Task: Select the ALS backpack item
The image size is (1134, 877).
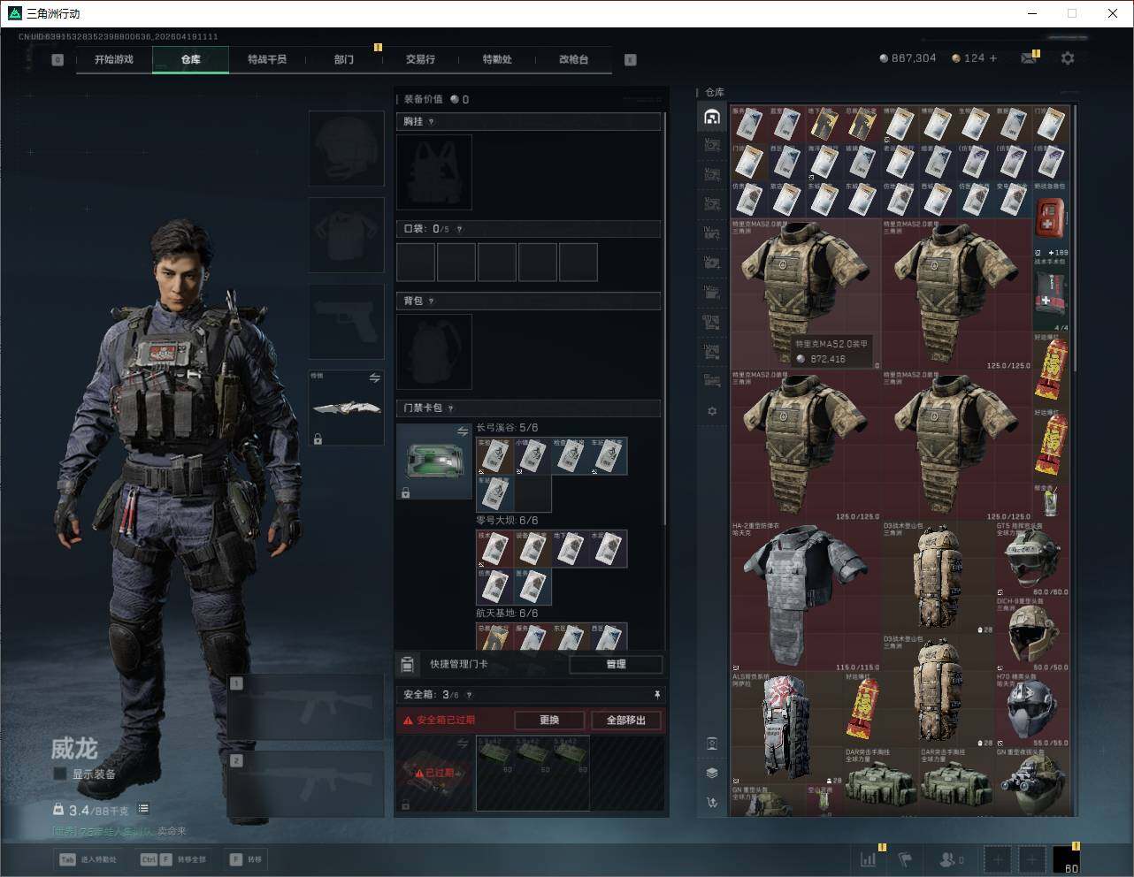Action: [x=786, y=728]
